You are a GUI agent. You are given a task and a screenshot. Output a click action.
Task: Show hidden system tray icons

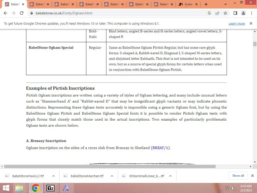click(x=221, y=188)
